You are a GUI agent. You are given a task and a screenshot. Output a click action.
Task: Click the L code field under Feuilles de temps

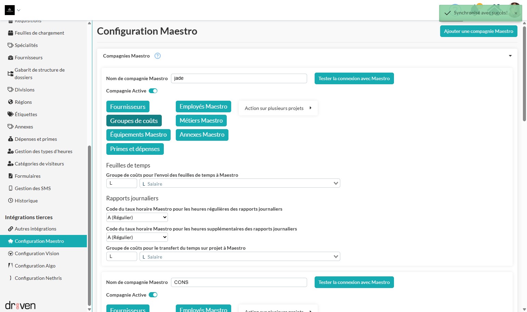pos(121,183)
